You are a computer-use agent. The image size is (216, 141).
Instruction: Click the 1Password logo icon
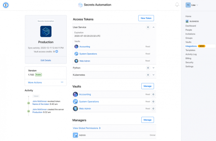(x=5, y=5)
